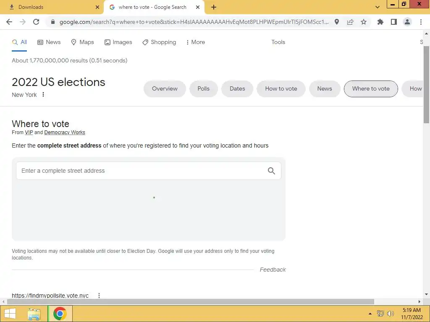The height and width of the screenshot is (322, 430).
Task: Click the 2022 US elections heading
Action: 58,82
